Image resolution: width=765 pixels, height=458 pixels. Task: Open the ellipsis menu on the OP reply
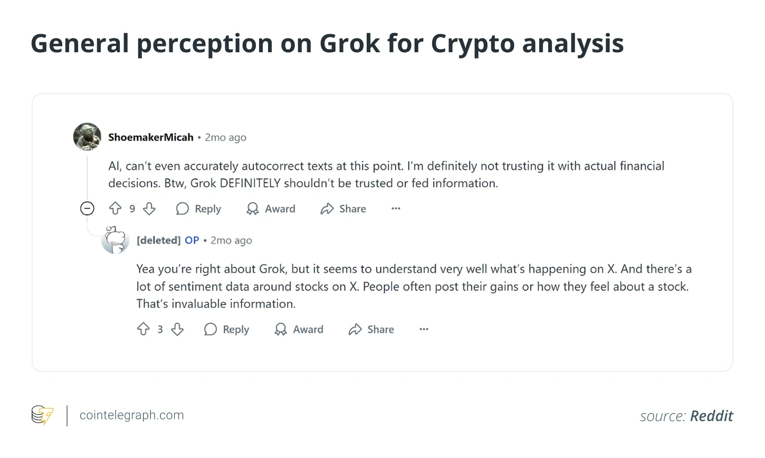pos(424,329)
